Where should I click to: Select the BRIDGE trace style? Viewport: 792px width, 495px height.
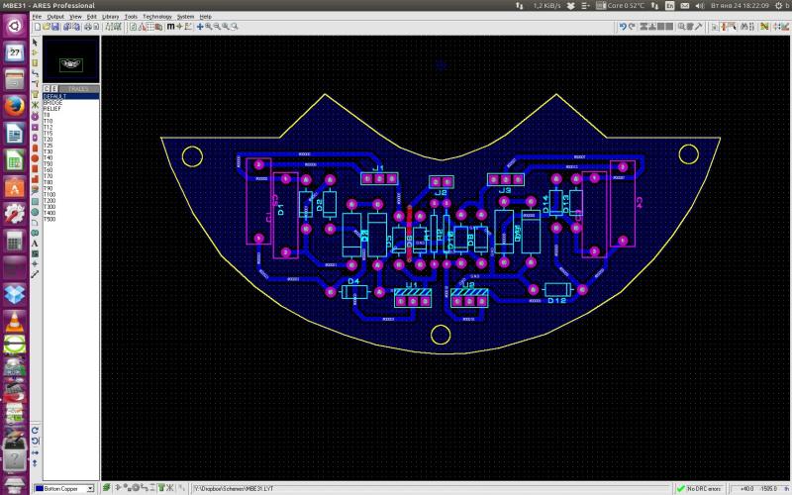point(52,102)
